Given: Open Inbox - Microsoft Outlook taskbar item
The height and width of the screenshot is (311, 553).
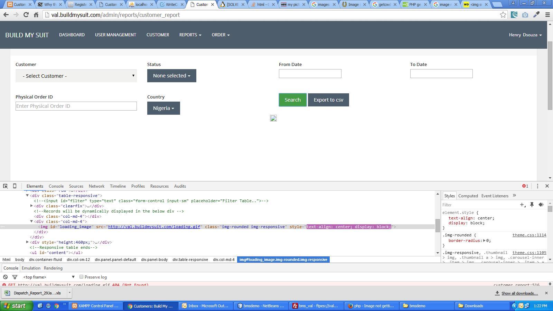Looking at the screenshot, I should point(205,306).
